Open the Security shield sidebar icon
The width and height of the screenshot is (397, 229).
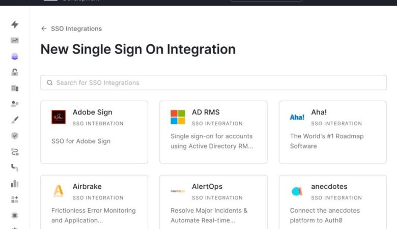click(15, 136)
